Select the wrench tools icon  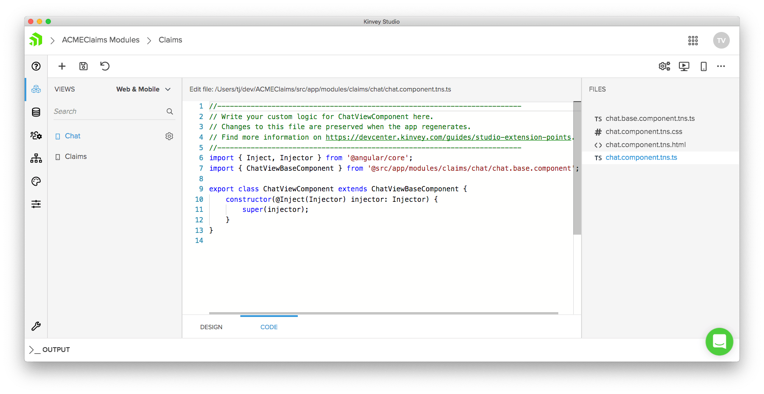tap(36, 326)
